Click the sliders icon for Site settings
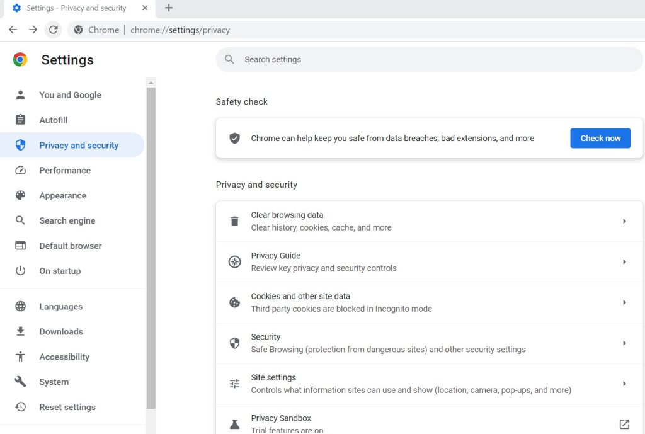The height and width of the screenshot is (434, 645). [x=234, y=384]
